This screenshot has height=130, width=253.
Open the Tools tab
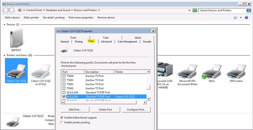click(x=106, y=38)
